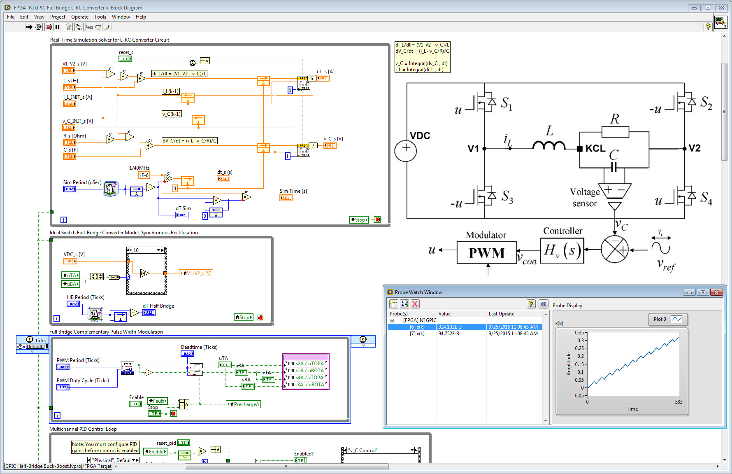Open the View menu
Screen dimensions: 732x474
click(40, 17)
